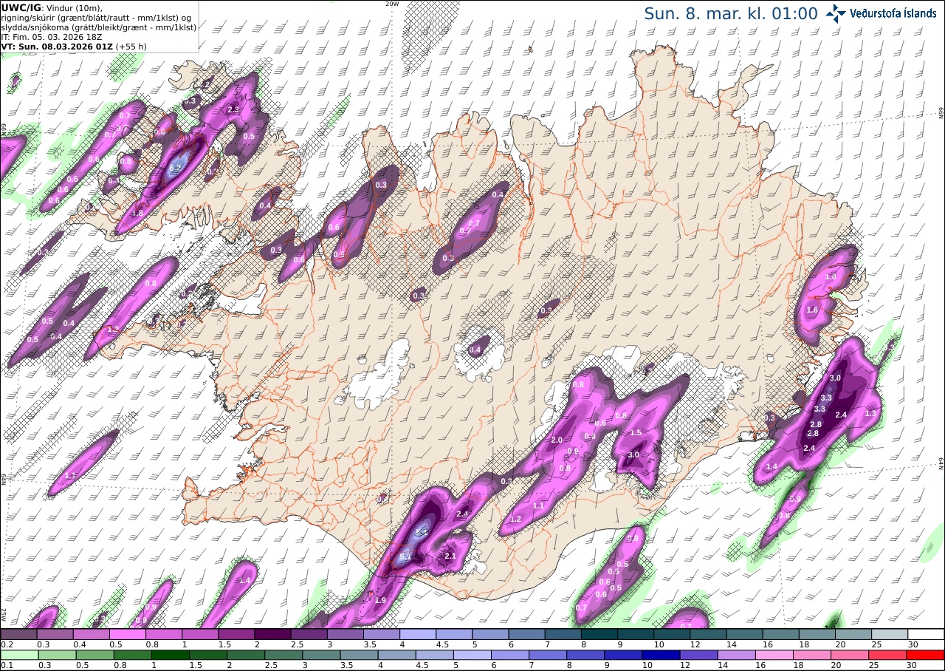Pick the top-row legend swatch labelled 3.5
The height and width of the screenshot is (671, 945).
tap(382, 634)
